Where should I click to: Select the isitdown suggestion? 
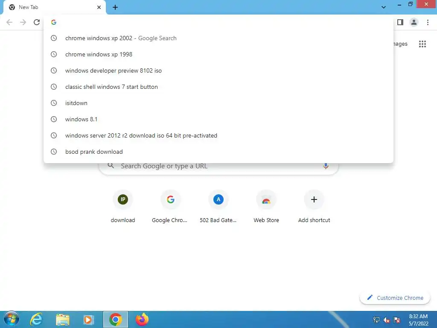(x=218, y=103)
